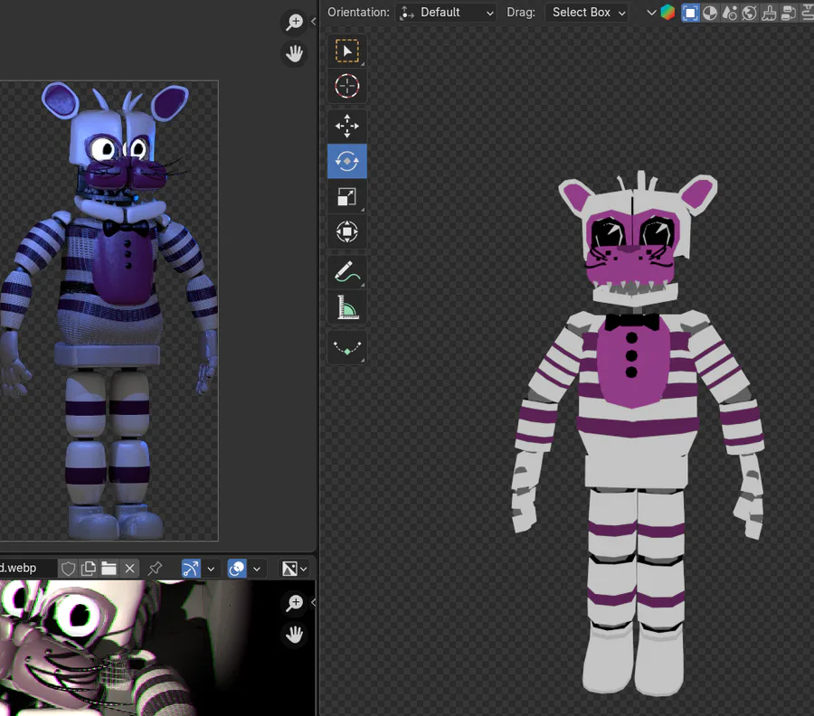Select the Scale tool
This screenshot has width=814, height=716.
click(346, 197)
